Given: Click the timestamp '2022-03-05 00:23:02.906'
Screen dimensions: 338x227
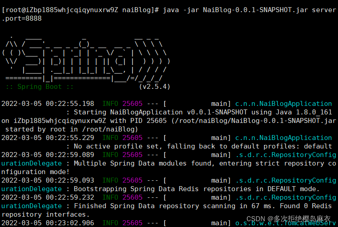Looking at the screenshot, I should coord(48,223).
